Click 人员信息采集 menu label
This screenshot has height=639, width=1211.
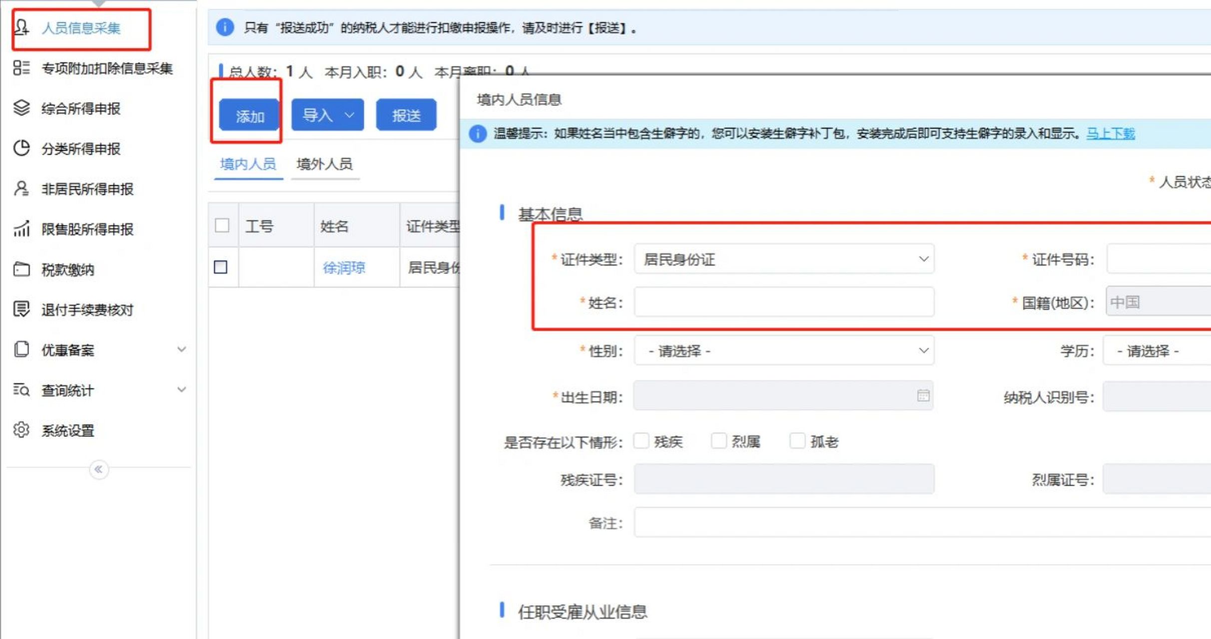81,28
